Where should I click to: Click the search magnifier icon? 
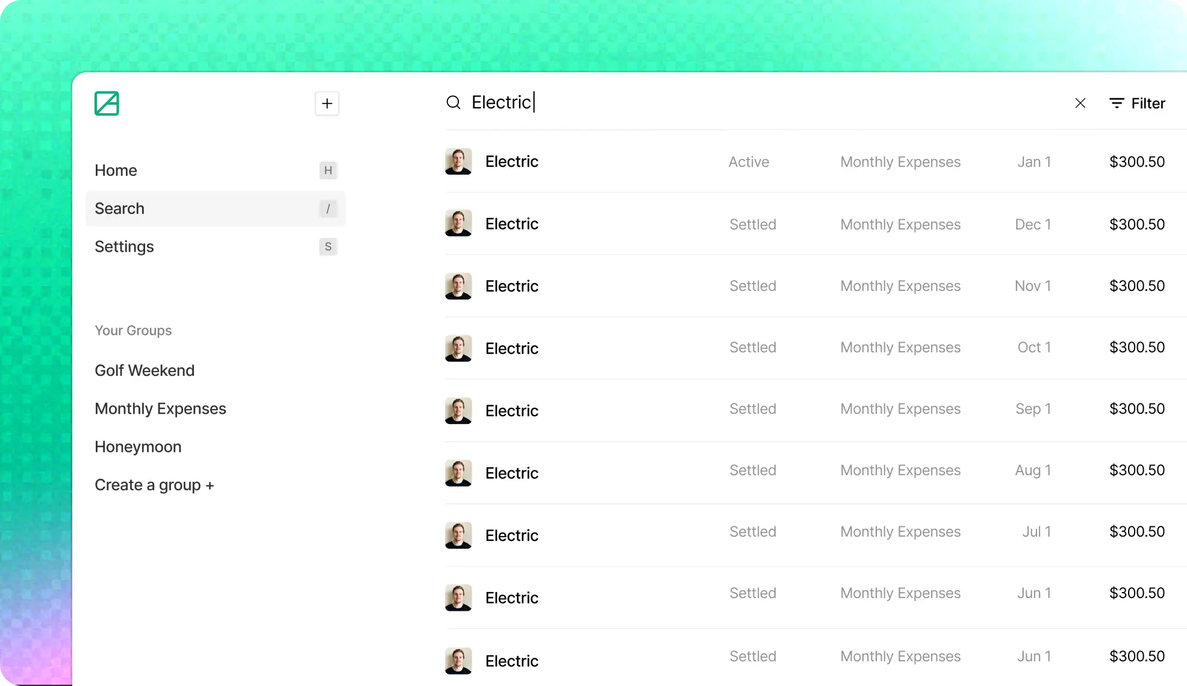tap(453, 102)
